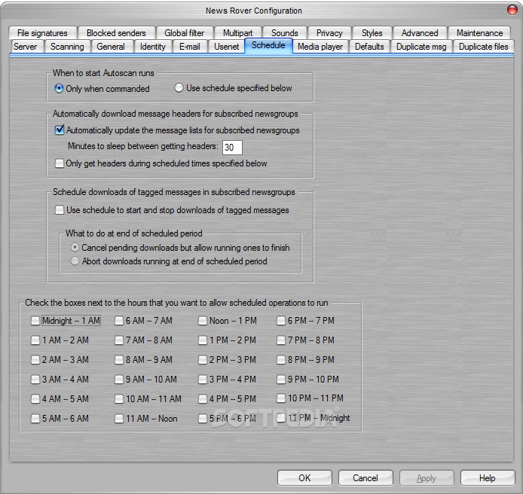This screenshot has width=523, height=494.
Task: Open the Media player tab
Action: click(320, 47)
